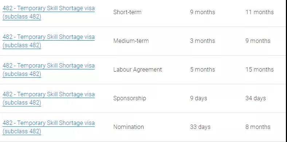
Task: Click the 15 months processing time value
Action: point(260,69)
